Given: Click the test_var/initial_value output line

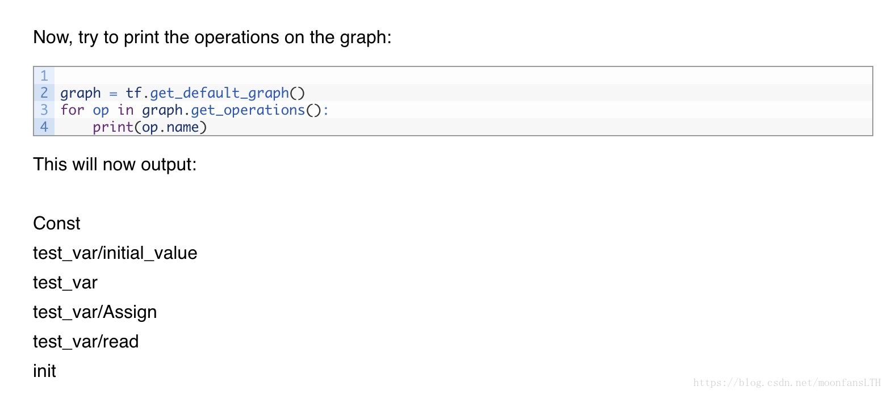Looking at the screenshot, I should (115, 253).
